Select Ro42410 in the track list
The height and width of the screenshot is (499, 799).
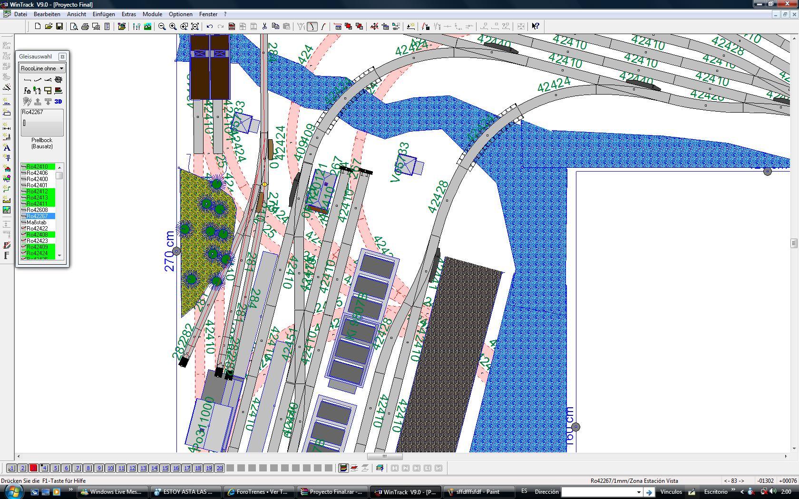[x=38, y=167]
